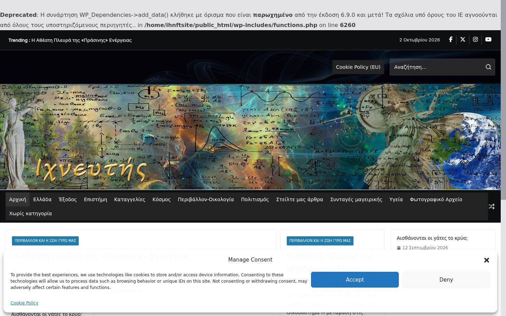Open the Instagram social icon

point(475,40)
